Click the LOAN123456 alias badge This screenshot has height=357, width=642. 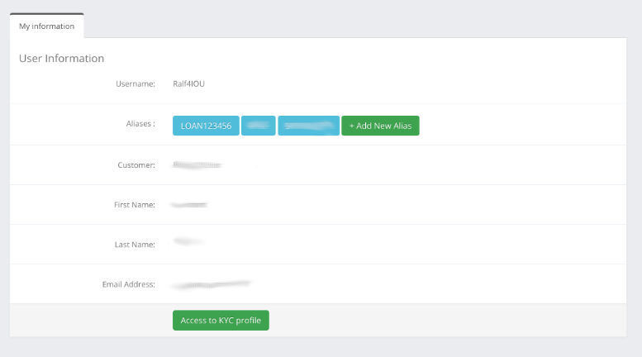tap(206, 126)
